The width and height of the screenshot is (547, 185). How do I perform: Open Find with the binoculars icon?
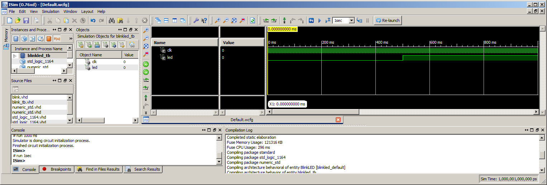[x=112, y=20]
